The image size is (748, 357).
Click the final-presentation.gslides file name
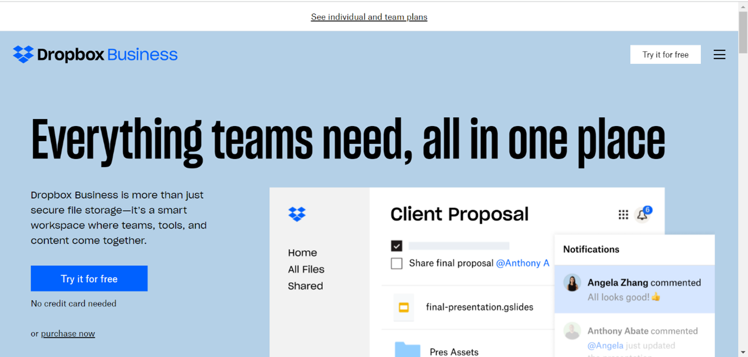(x=480, y=307)
